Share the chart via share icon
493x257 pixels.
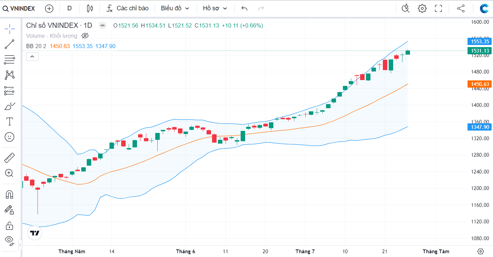[461, 8]
